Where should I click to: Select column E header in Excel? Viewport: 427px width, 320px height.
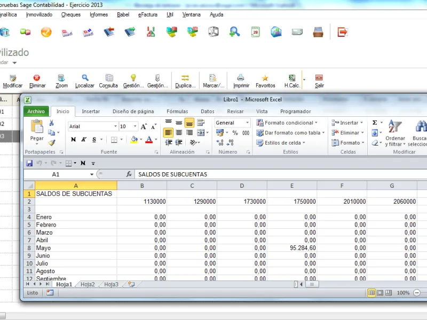[x=292, y=186]
